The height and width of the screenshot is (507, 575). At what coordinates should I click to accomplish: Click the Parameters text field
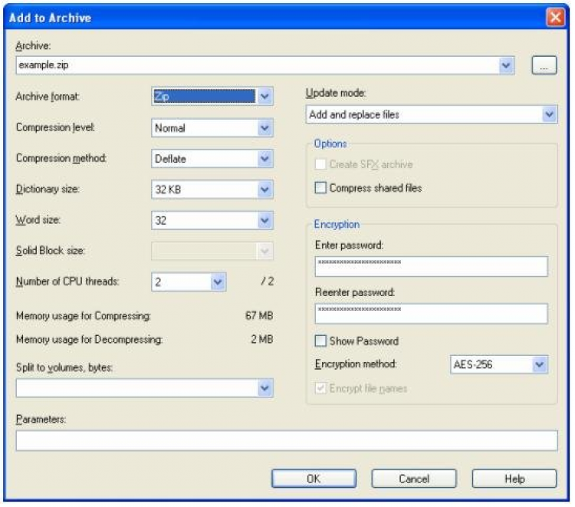287,440
